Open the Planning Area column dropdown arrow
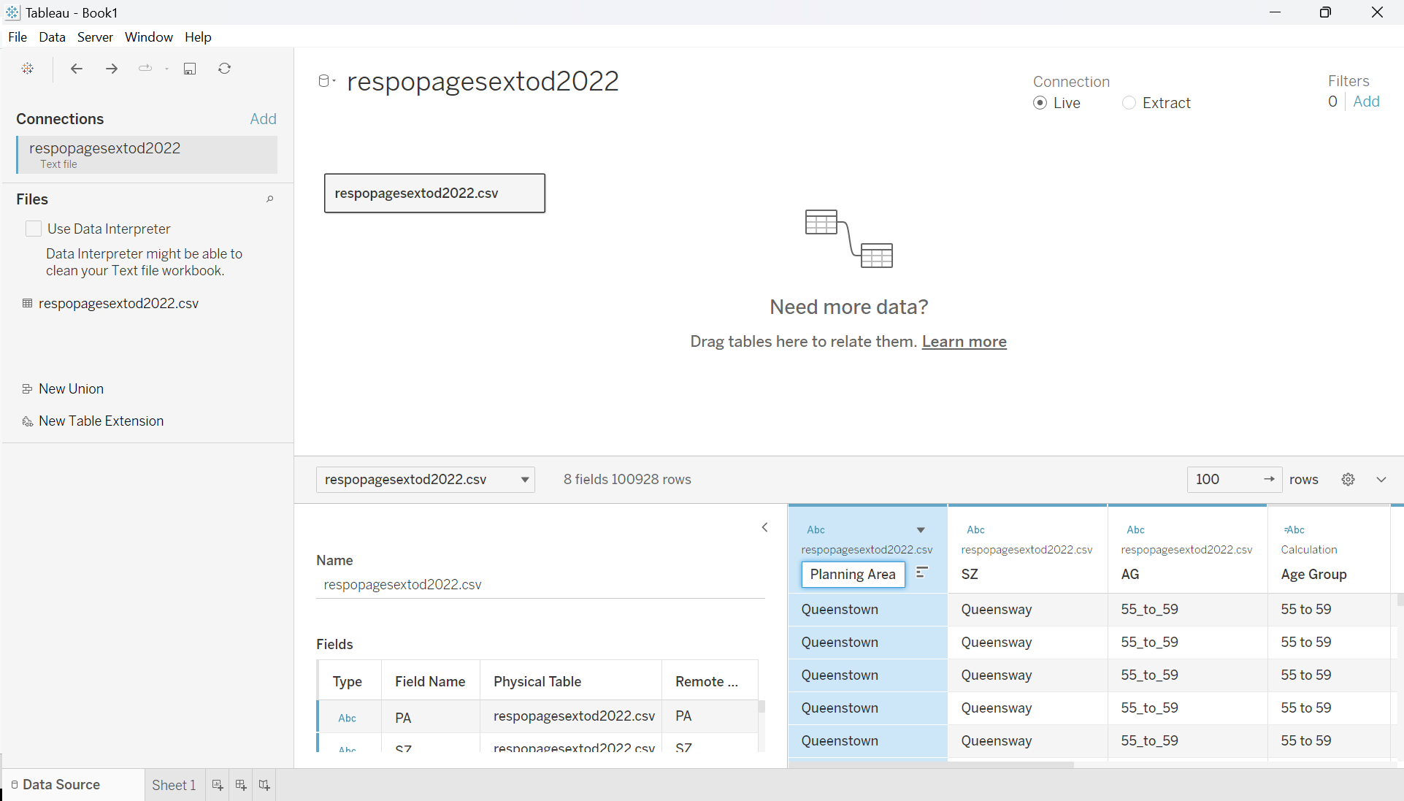 pos(921,530)
